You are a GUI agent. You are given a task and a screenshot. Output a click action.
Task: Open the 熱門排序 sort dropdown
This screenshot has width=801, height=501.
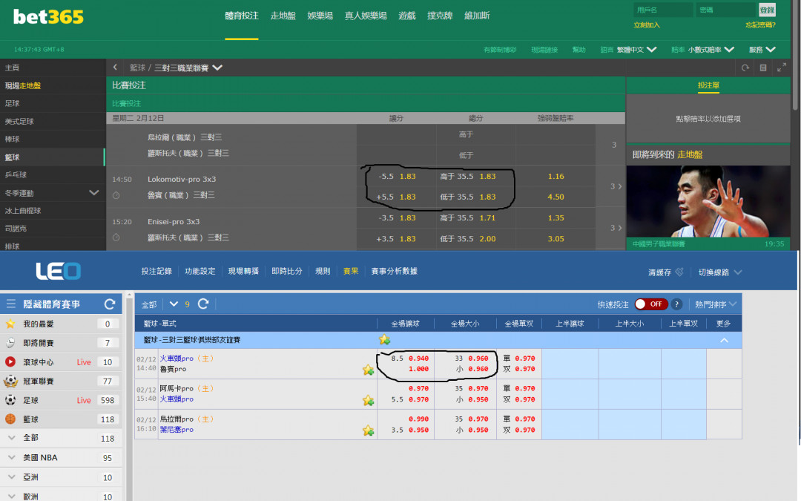pyautogui.click(x=716, y=304)
